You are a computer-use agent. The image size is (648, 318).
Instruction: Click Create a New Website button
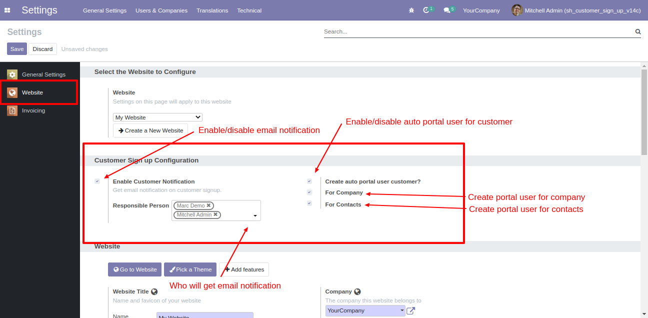pyautogui.click(x=150, y=130)
